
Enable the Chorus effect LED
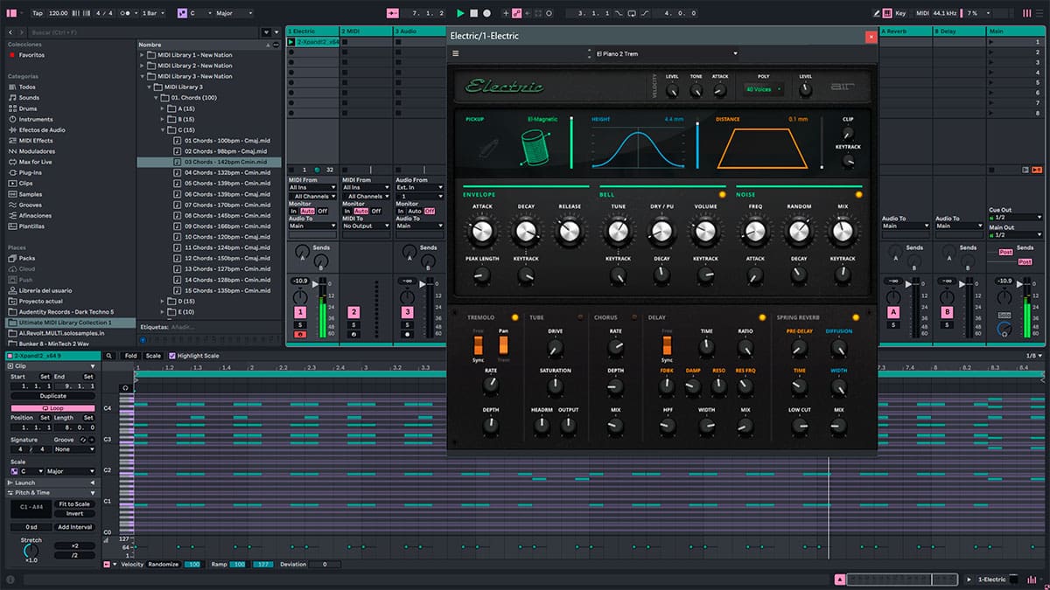(636, 317)
